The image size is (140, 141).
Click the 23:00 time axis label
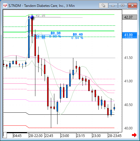point(65,136)
